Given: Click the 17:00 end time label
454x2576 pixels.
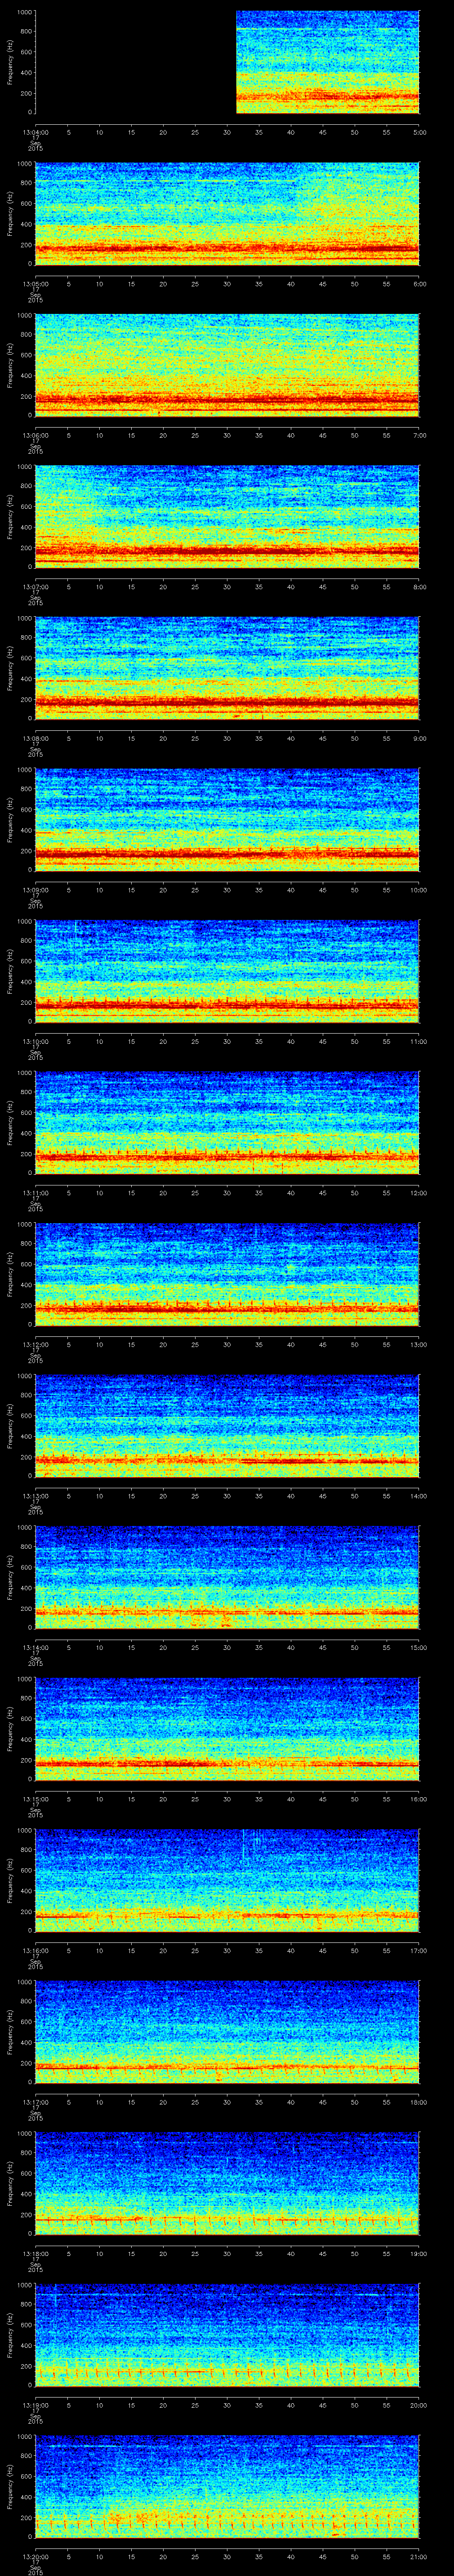Looking at the screenshot, I should pyautogui.click(x=419, y=1950).
